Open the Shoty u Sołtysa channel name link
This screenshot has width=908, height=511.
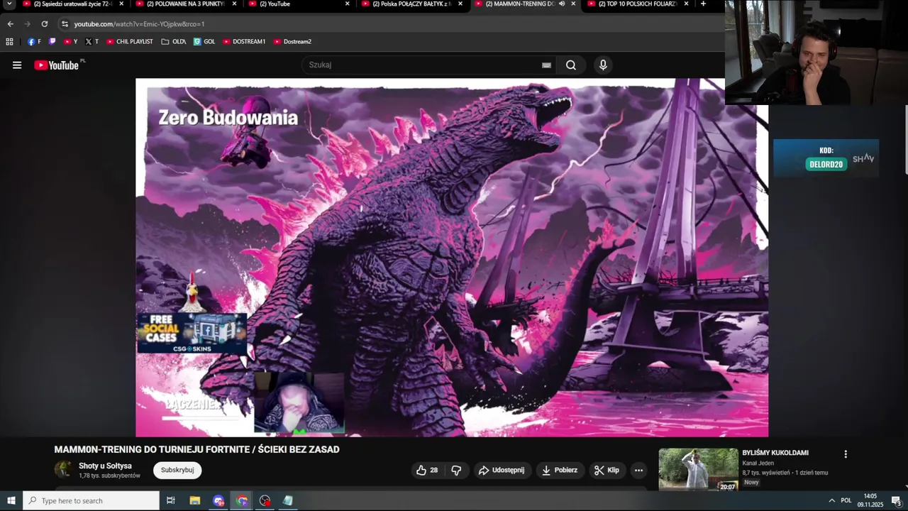[105, 466]
